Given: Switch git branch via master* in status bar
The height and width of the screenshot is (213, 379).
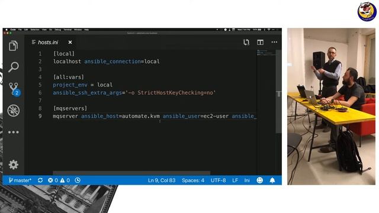Looking at the screenshot, I should coord(20,180).
